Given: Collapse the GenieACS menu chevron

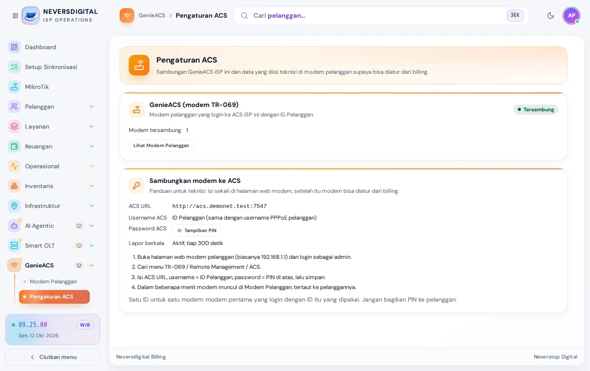Looking at the screenshot, I should (92, 265).
